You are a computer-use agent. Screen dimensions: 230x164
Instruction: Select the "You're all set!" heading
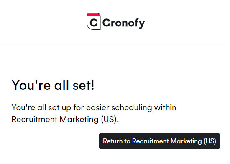[53, 85]
